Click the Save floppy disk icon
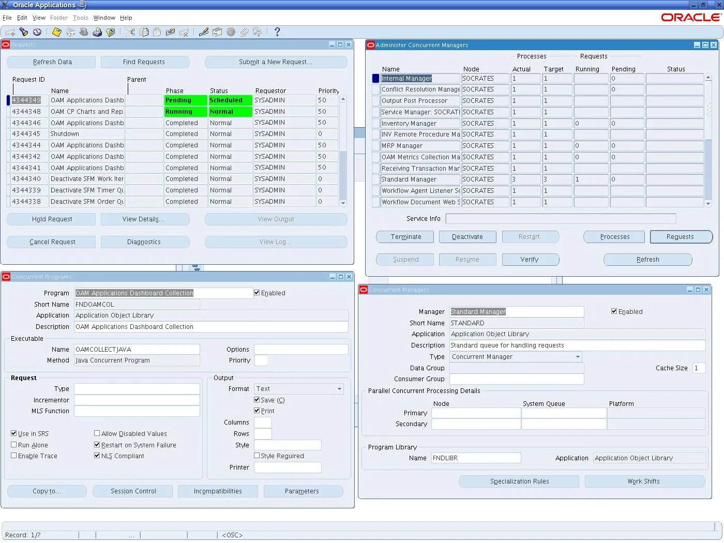Screen dimensions: 724x543 (57, 32)
